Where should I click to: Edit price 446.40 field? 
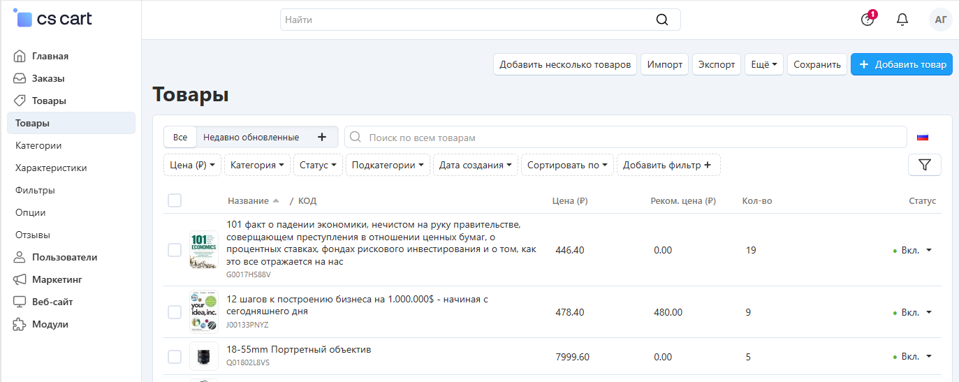click(570, 250)
